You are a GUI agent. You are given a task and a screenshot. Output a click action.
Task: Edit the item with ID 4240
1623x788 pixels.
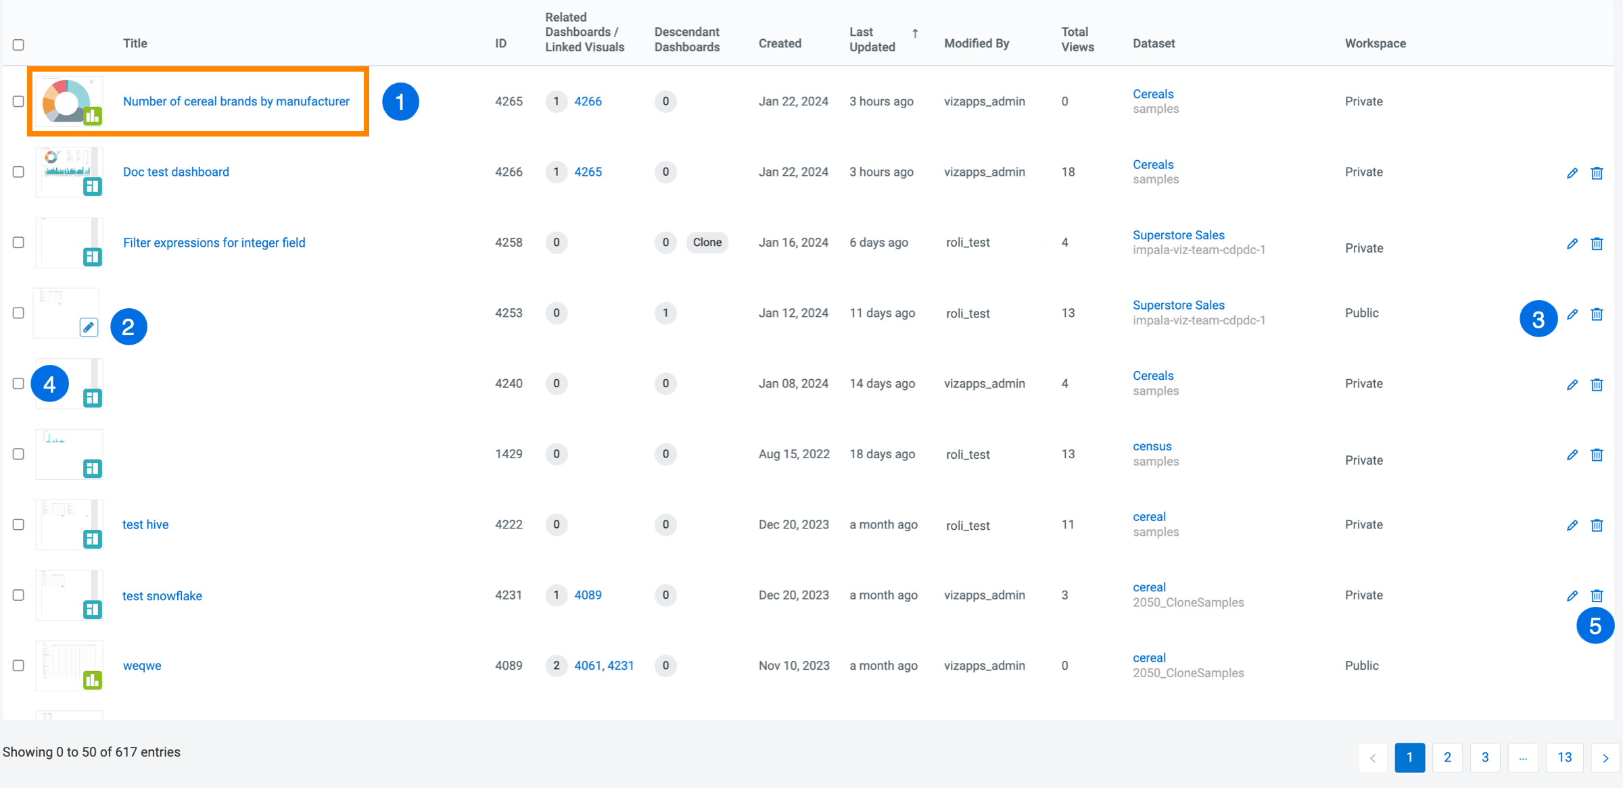1572,385
